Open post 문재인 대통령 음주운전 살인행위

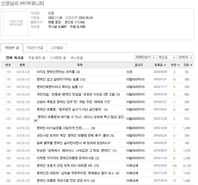pyautogui.click(x=70, y=109)
